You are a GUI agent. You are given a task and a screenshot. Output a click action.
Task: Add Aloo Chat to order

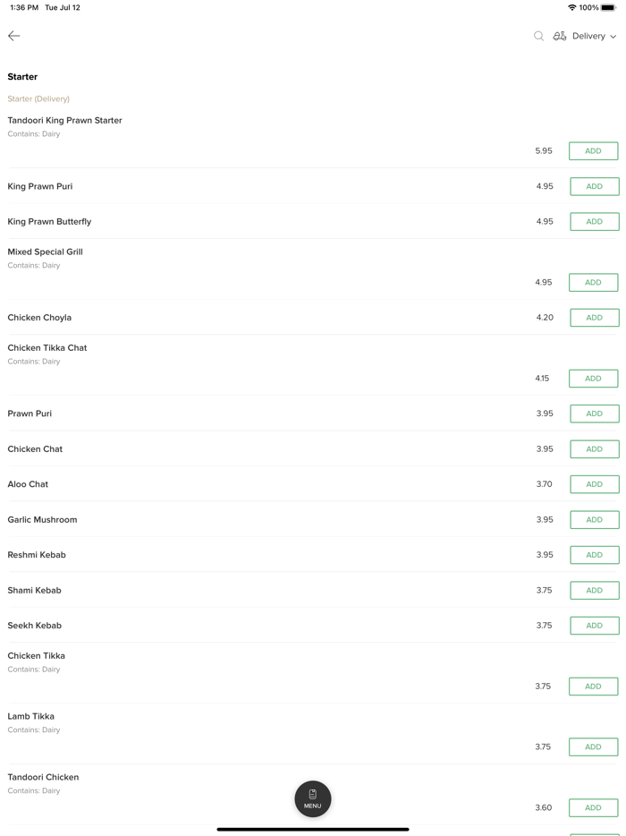594,484
